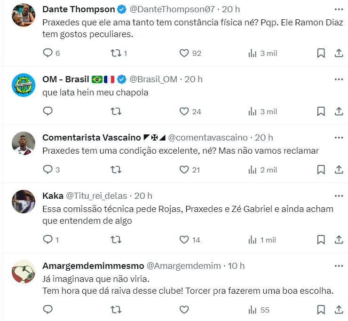Retweet the OM - Brasil post
Screen dimensions: 348x321
(116, 111)
